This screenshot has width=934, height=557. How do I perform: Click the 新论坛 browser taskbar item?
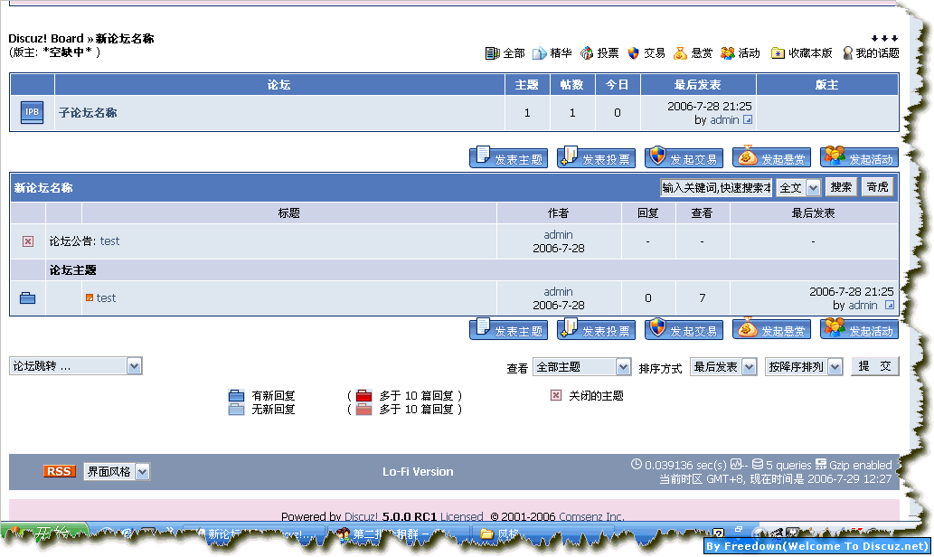pos(256,534)
